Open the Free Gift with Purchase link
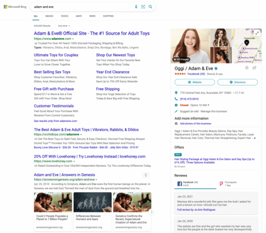266x233 pixels. [54, 89]
